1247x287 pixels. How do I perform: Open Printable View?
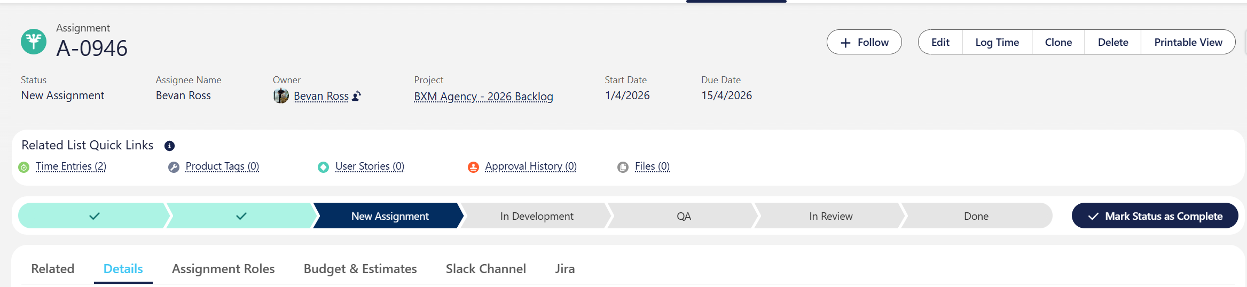[x=1188, y=42]
